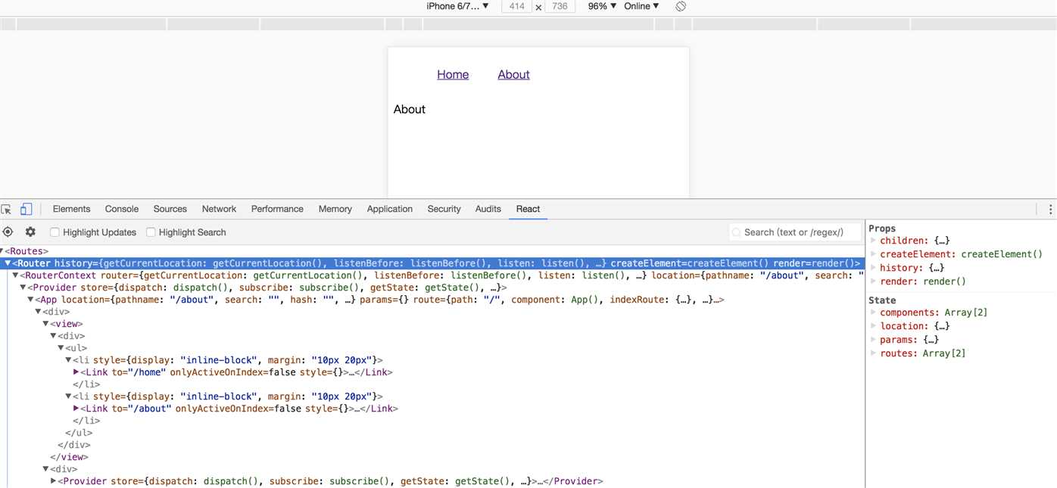1057x488 pixels.
Task: Expand the Link to="/home" node
Action: [76, 372]
